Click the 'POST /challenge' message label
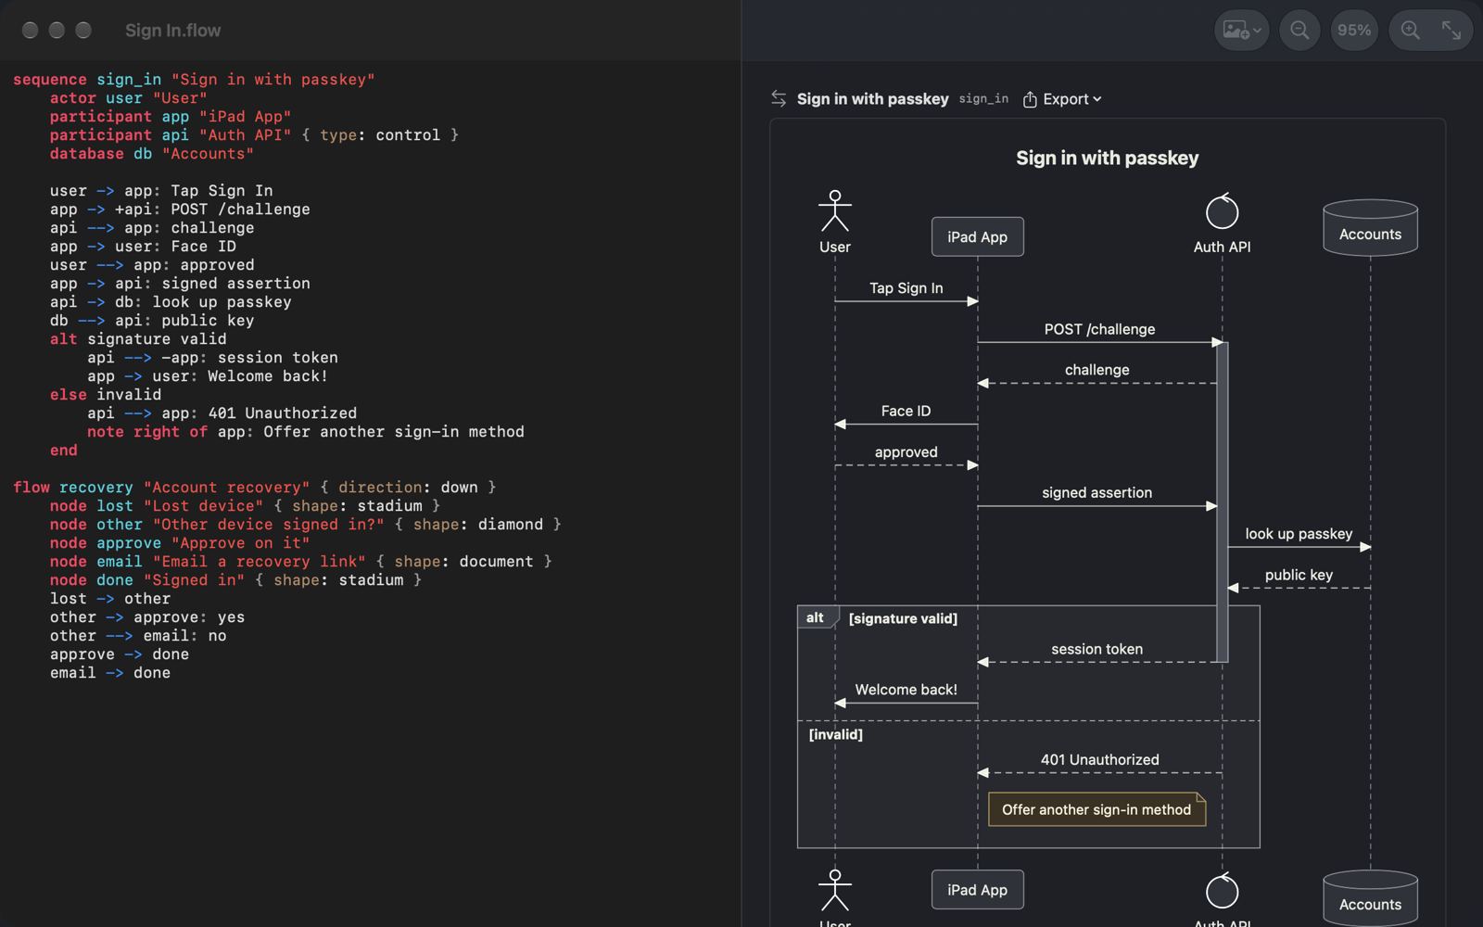The height and width of the screenshot is (927, 1483). click(x=1099, y=329)
